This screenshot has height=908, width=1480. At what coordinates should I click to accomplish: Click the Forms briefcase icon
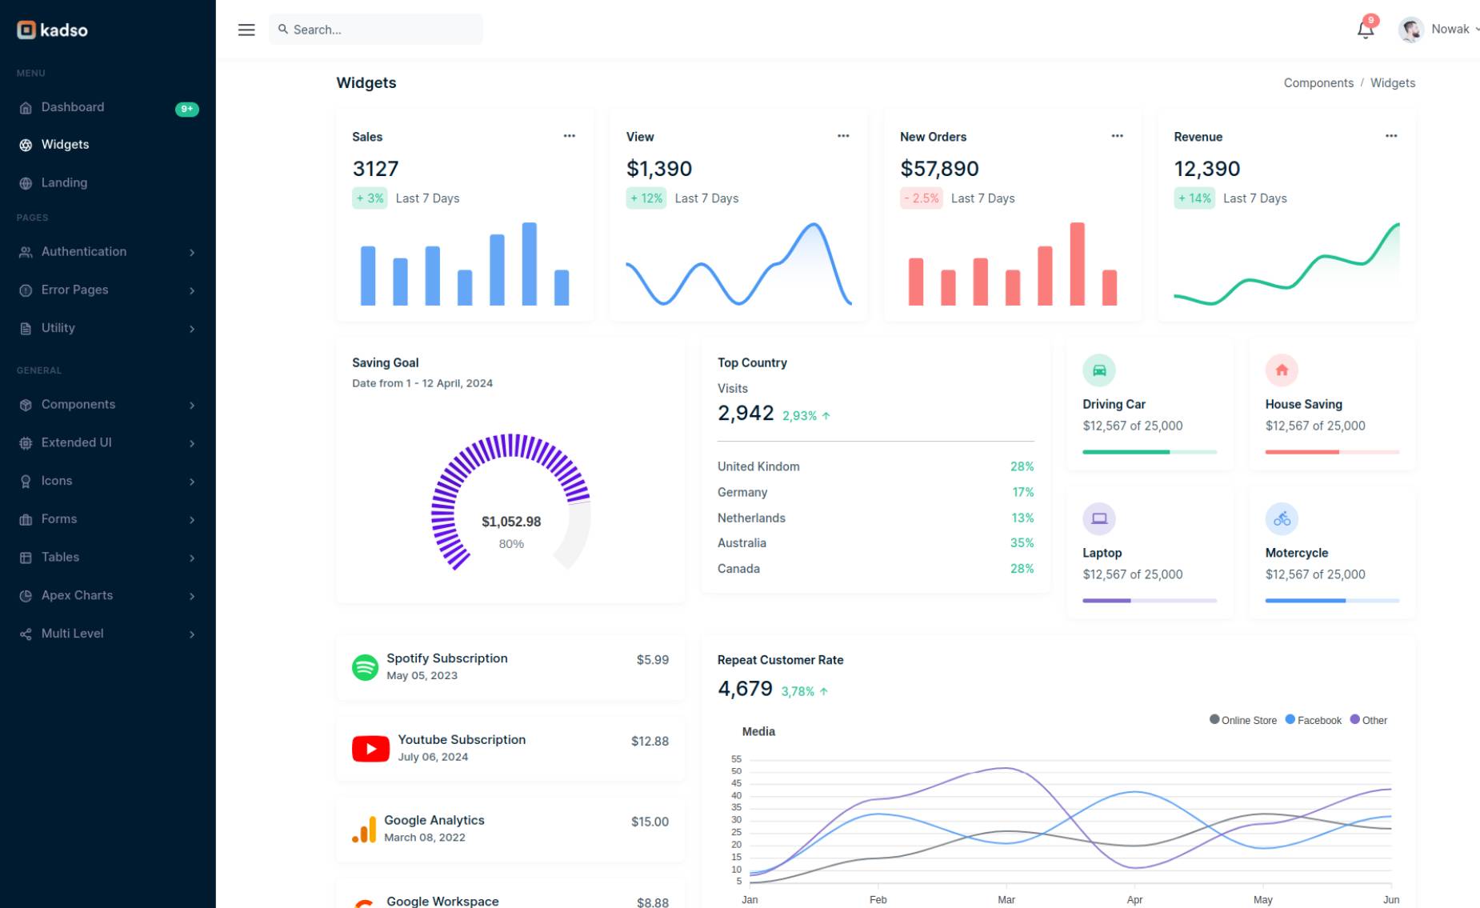coord(26,519)
